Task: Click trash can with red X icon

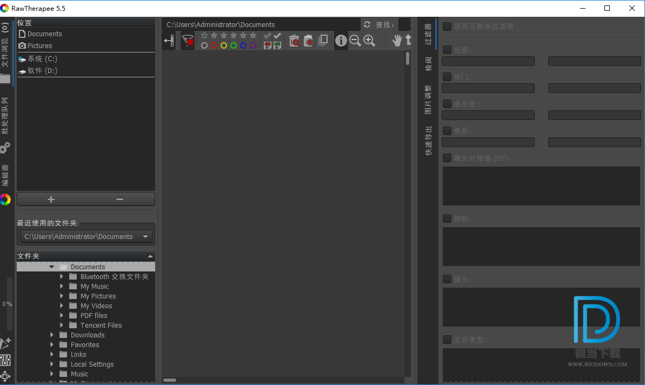Action: [308, 41]
